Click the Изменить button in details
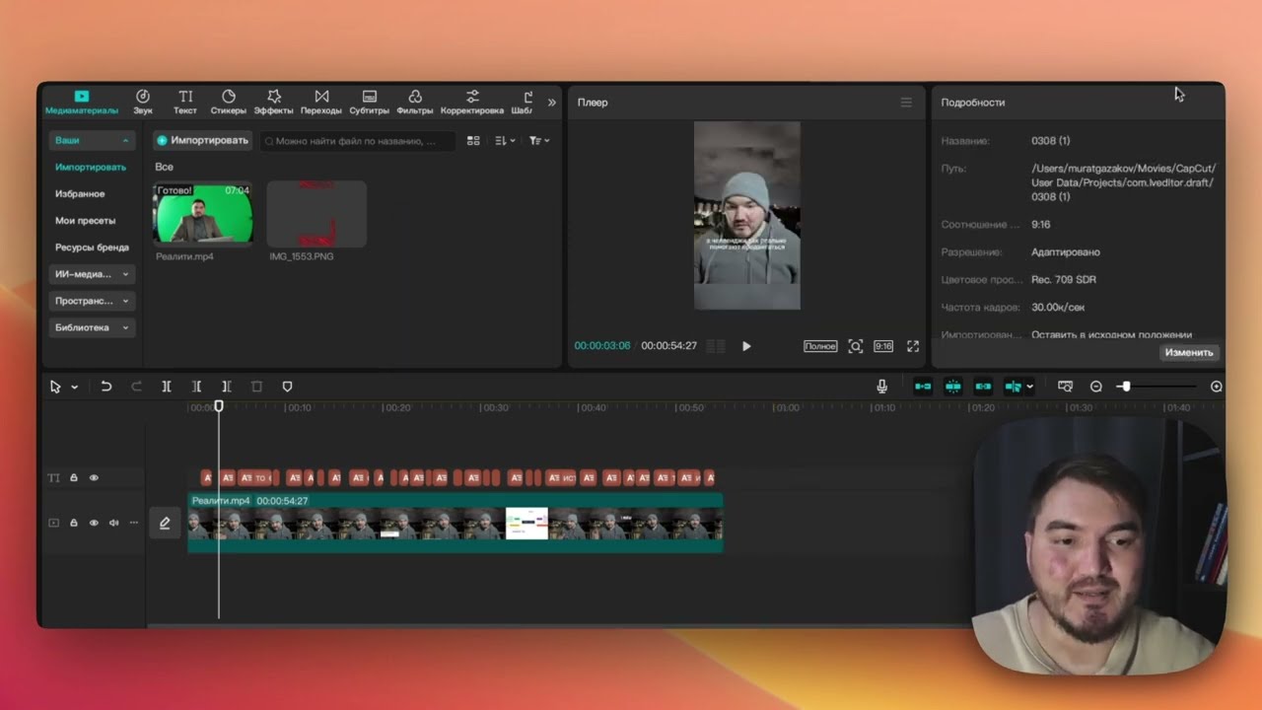This screenshot has width=1262, height=710. (x=1189, y=352)
